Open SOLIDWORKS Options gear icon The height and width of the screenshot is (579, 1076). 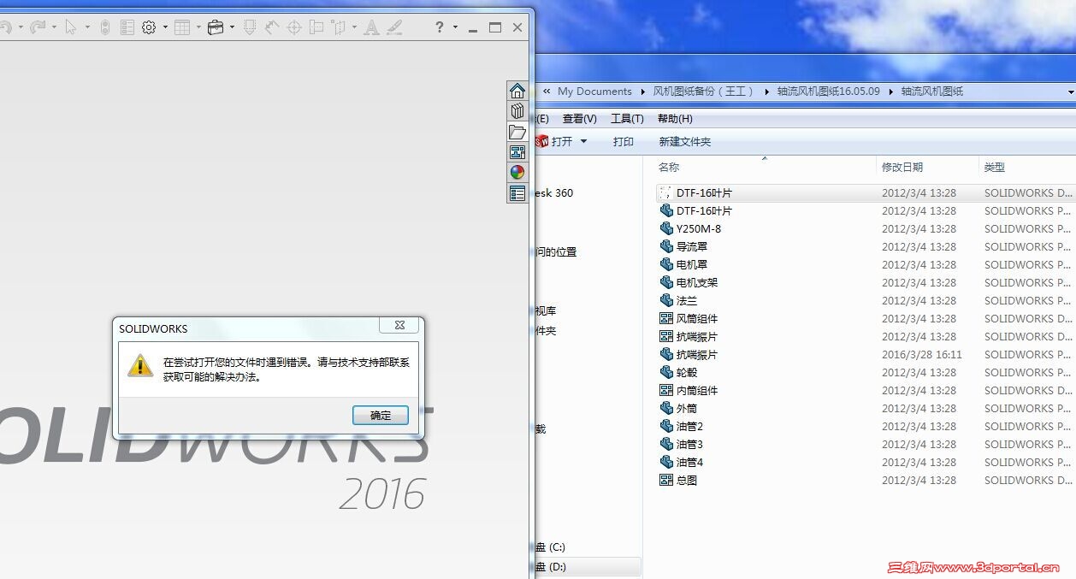[149, 27]
